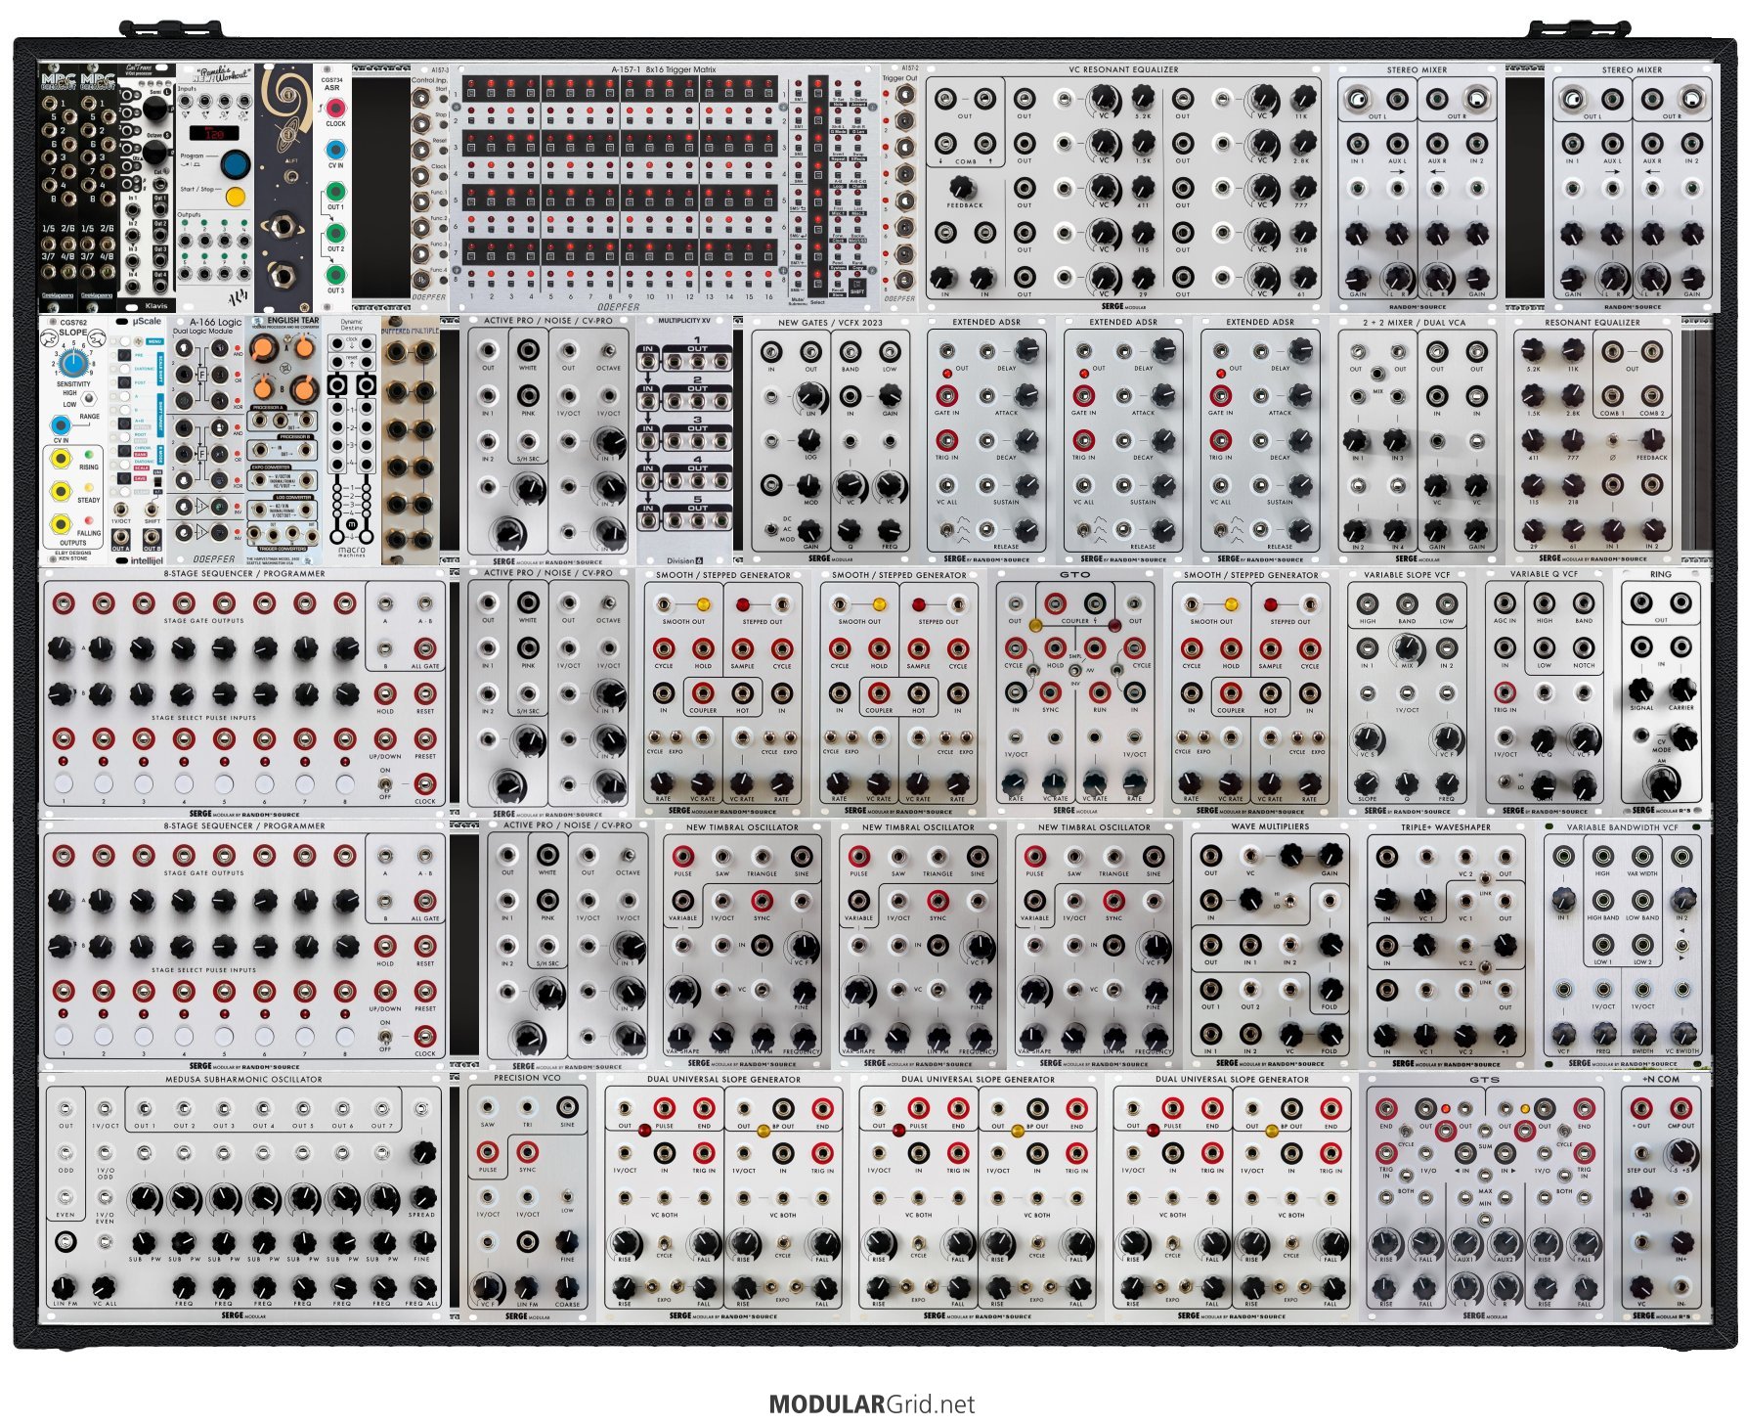Click the blue SENSITIVITY knob on CGS762 Slope

coord(72,363)
